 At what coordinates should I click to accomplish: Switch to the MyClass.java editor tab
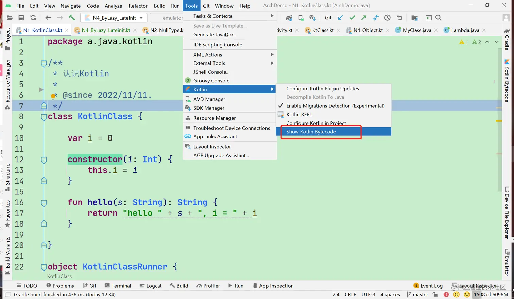pos(417,30)
